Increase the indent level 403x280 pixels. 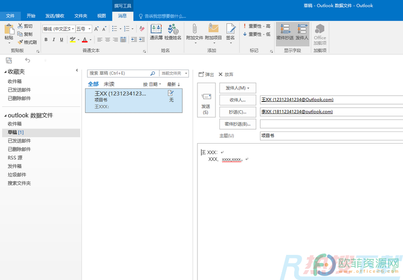point(142,39)
